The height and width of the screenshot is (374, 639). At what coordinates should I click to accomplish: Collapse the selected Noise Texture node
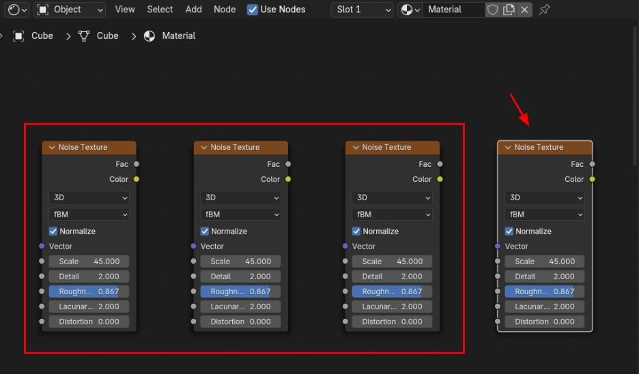coord(508,147)
